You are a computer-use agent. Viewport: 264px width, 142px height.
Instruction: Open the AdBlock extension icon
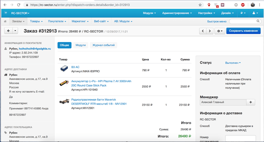[243, 5]
